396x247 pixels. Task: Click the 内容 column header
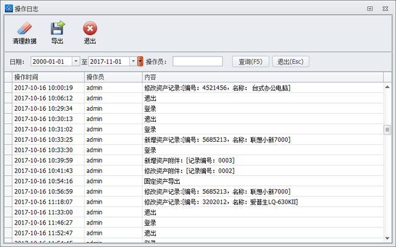pyautogui.click(x=262, y=77)
